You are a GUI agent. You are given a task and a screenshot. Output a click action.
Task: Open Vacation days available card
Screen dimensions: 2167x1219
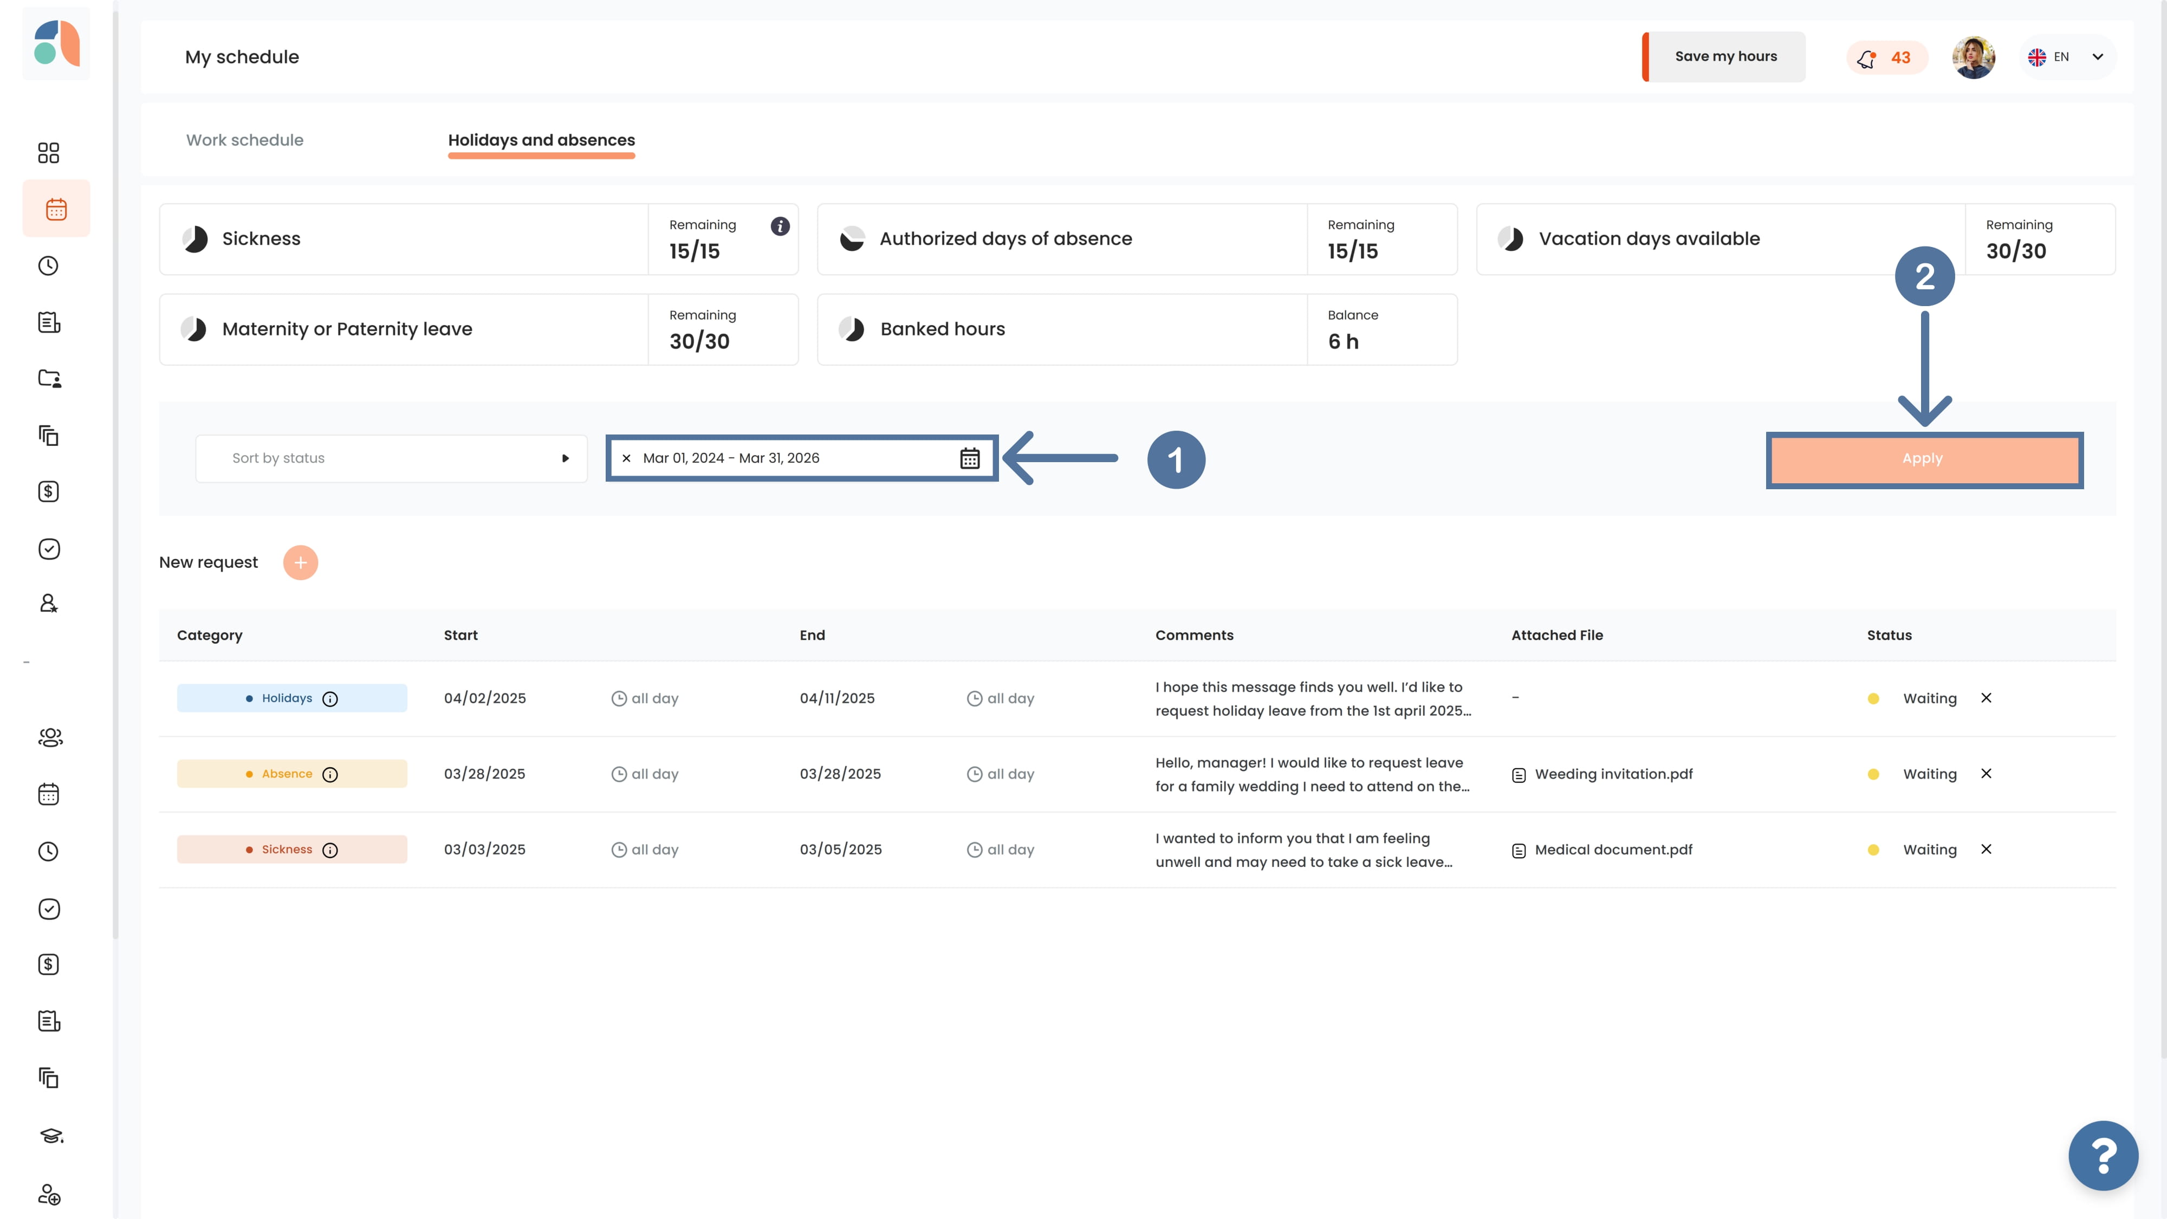(1796, 239)
